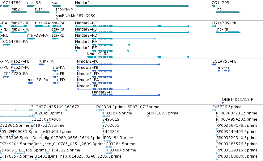This screenshot has width=263, height=161.
Task: Open transcript Rab27-RB
Action: 20,23
